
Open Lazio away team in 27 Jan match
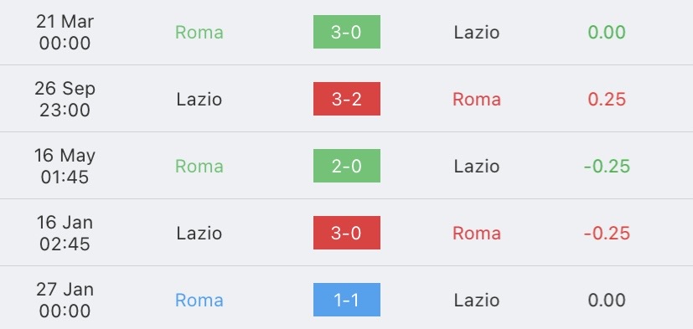click(477, 301)
